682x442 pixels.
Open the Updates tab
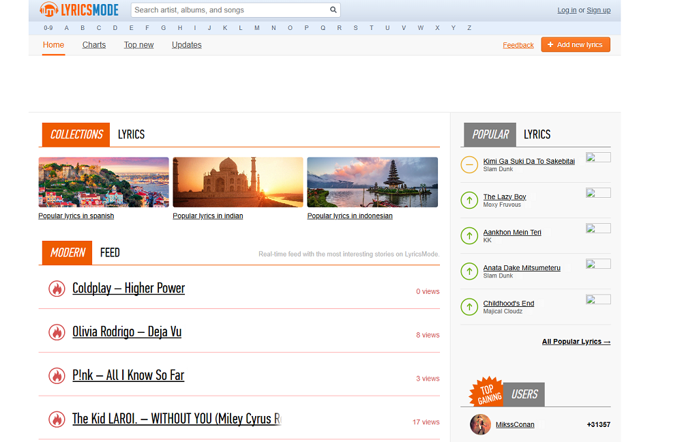tap(187, 45)
